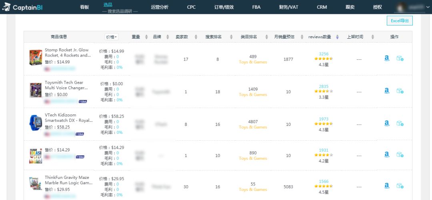Click the VTech Kidizoom Smartwatch thumbnail

[x=36, y=123]
